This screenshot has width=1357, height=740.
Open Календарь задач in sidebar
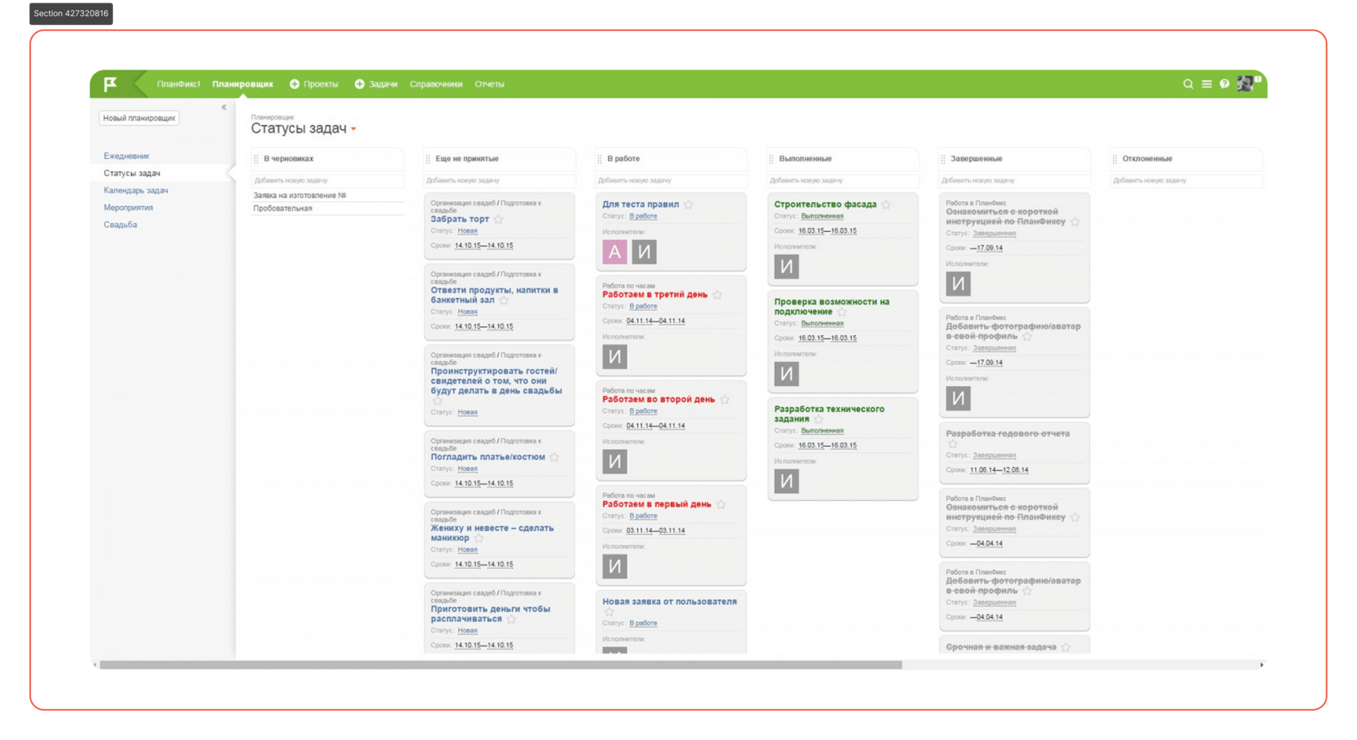pyautogui.click(x=136, y=191)
